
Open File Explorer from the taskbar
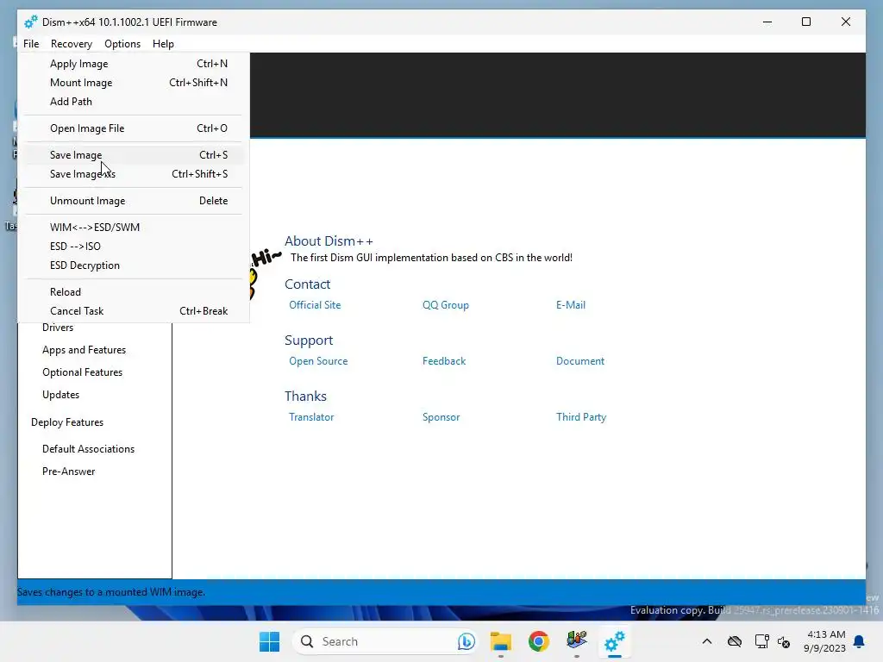(x=501, y=641)
